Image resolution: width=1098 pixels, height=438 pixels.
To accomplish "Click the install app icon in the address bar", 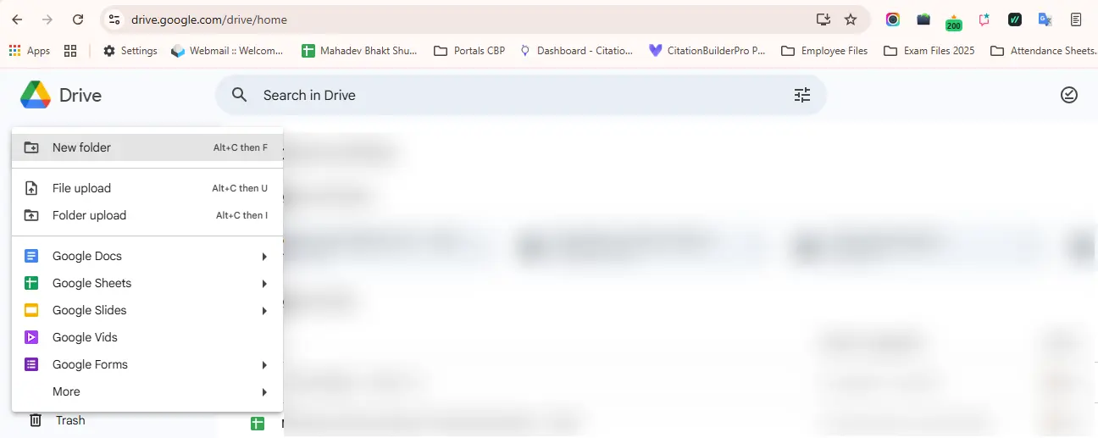I will pyautogui.click(x=823, y=19).
